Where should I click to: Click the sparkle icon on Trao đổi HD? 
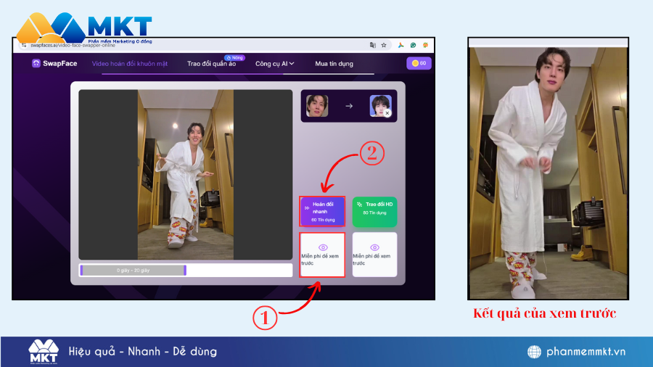pyautogui.click(x=359, y=205)
